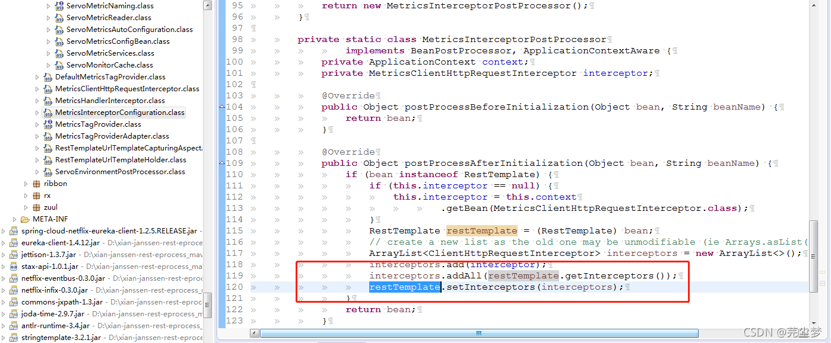Viewport: 831px width, 343px height.
Task: Click 'setInterceptors' on line 120
Action: pyautogui.click(x=491, y=287)
